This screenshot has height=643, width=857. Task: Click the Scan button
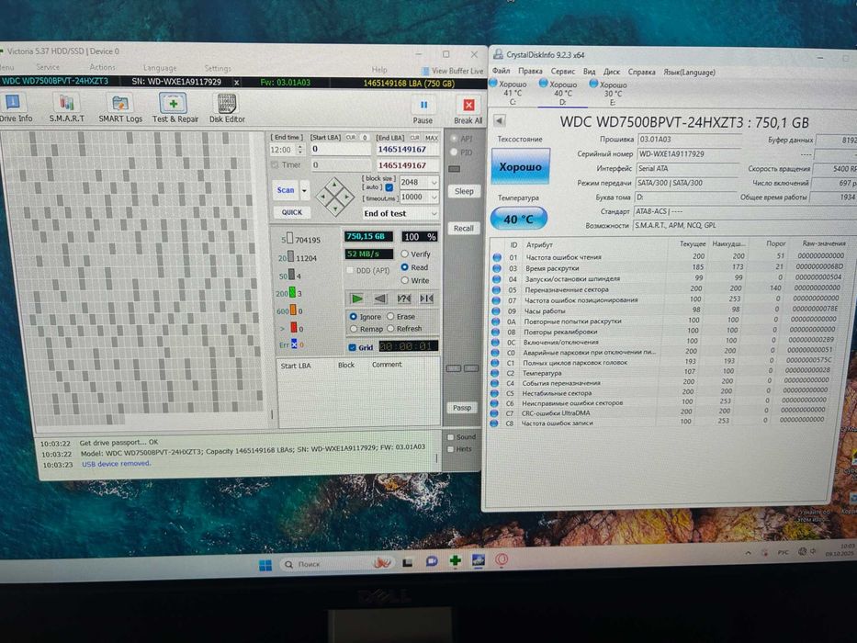[286, 190]
